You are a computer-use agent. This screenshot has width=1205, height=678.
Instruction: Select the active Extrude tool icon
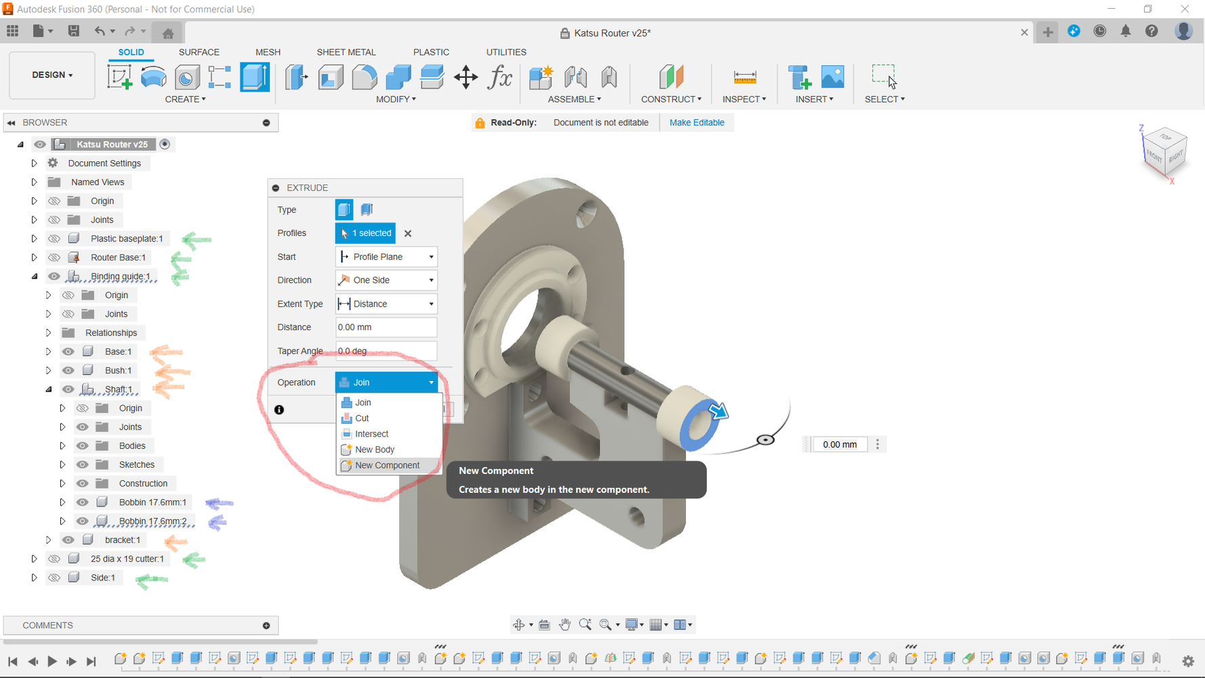tap(255, 77)
